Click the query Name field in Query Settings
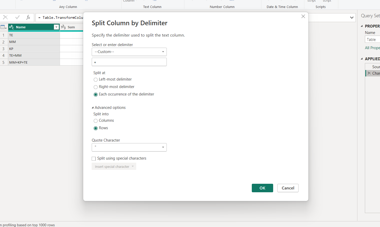 pos(373,39)
